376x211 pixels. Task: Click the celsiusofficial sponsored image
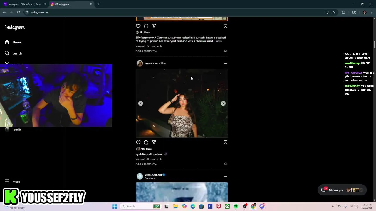tap(182, 192)
